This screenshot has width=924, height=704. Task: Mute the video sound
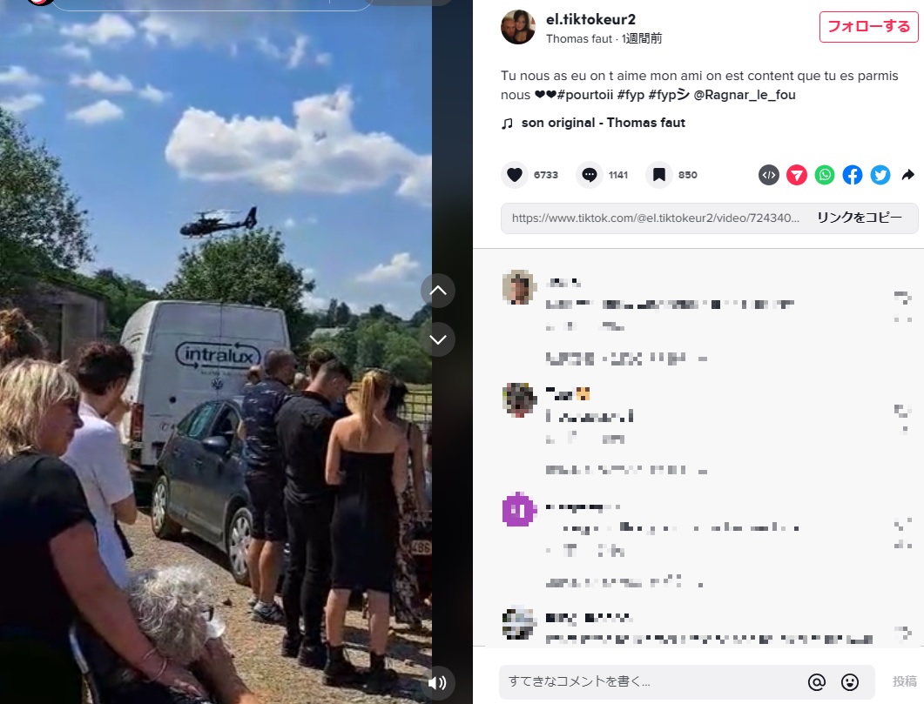tap(438, 682)
